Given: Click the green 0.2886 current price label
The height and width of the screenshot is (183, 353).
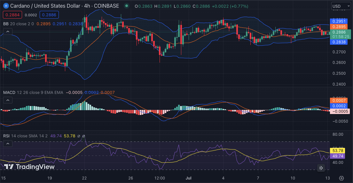Looking at the screenshot, I should click(x=339, y=32).
